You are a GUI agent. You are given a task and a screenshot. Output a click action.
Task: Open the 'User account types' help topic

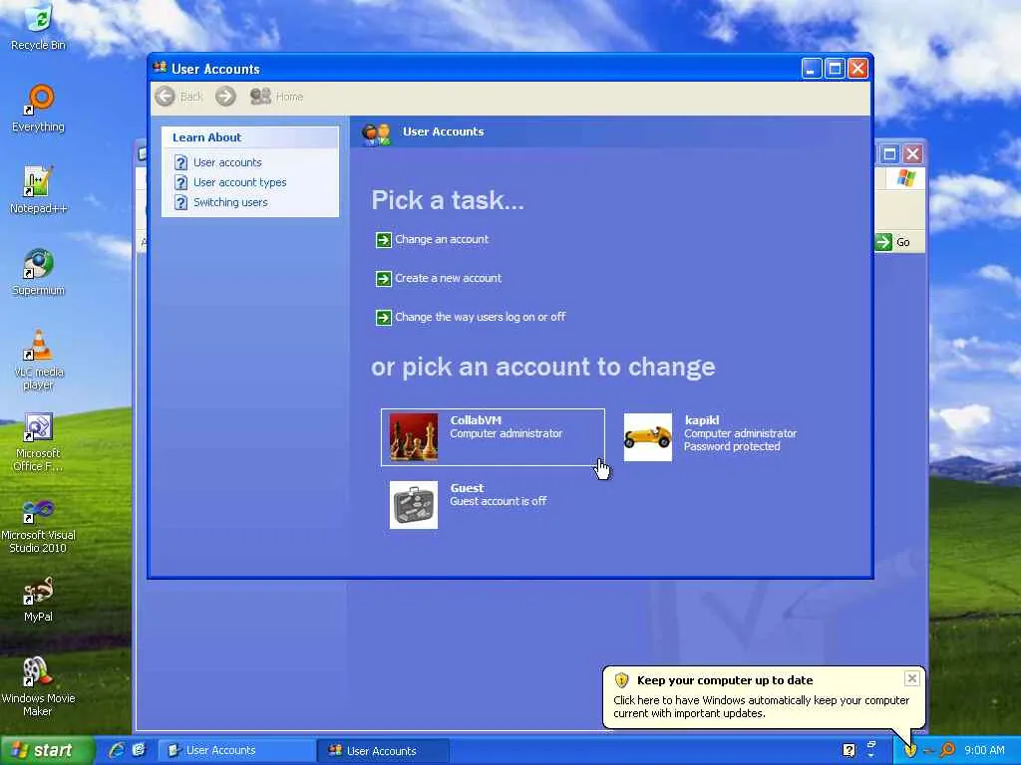[239, 182]
